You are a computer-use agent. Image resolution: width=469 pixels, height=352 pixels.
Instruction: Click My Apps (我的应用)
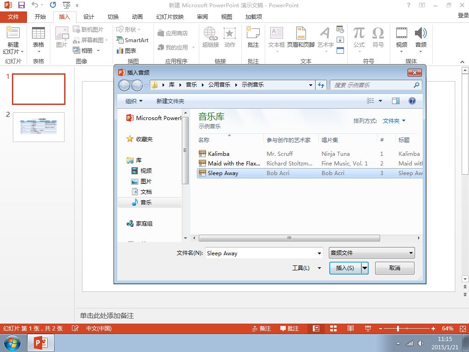click(176, 47)
